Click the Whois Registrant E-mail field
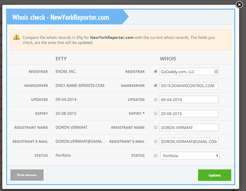Viewport: 246px width, 191px height. click(x=189, y=141)
